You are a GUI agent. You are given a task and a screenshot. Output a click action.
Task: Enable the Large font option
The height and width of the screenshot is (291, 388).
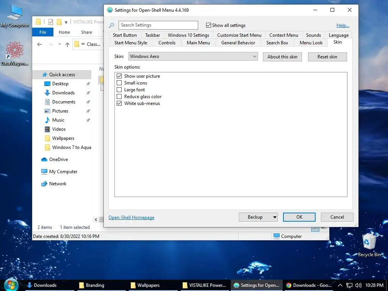119,89
